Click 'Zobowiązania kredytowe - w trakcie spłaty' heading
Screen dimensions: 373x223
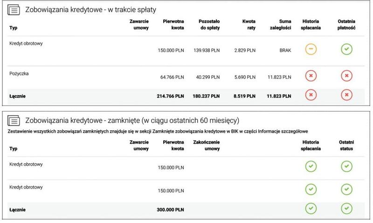pyautogui.click(x=91, y=10)
